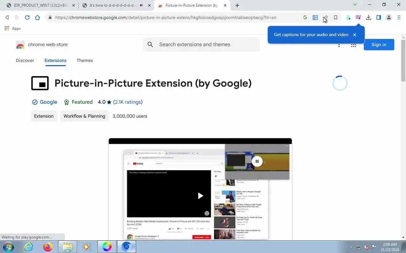Open a new browser tab
The height and width of the screenshot is (253, 406).
[x=237, y=5]
